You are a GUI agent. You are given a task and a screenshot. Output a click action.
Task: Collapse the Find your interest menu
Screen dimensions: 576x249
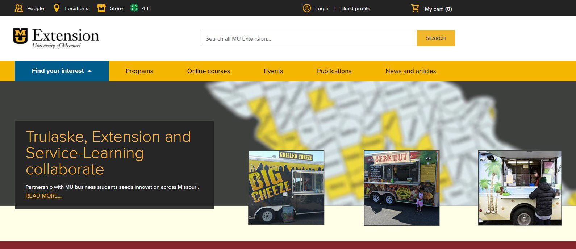[62, 71]
